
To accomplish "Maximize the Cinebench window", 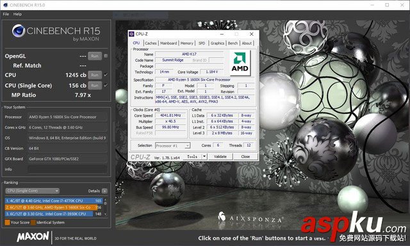I will coord(387,5).
